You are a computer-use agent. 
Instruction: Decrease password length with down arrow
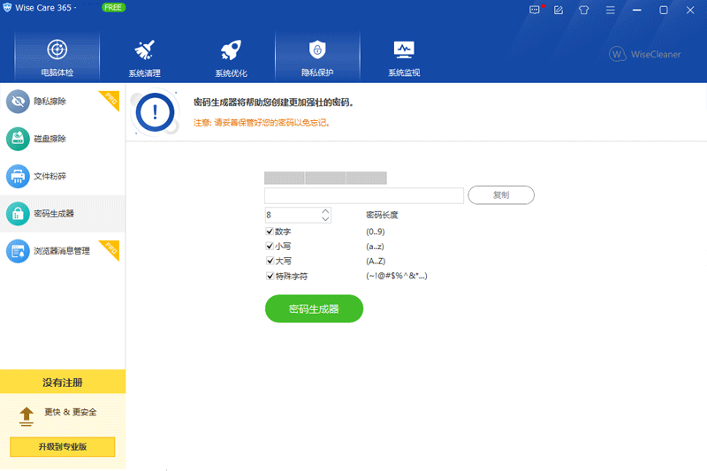[325, 219]
